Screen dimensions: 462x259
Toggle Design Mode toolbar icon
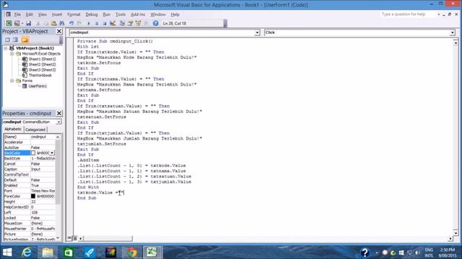pyautogui.click(x=113, y=23)
